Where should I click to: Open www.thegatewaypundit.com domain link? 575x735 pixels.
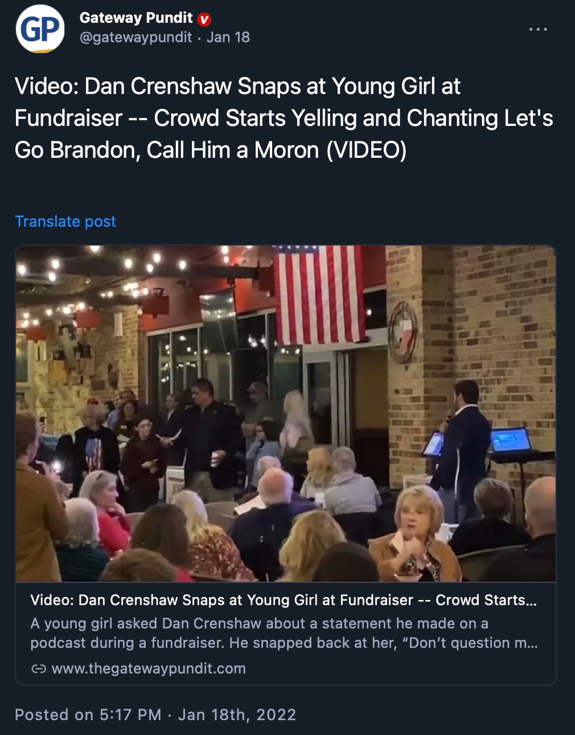pyautogui.click(x=149, y=669)
